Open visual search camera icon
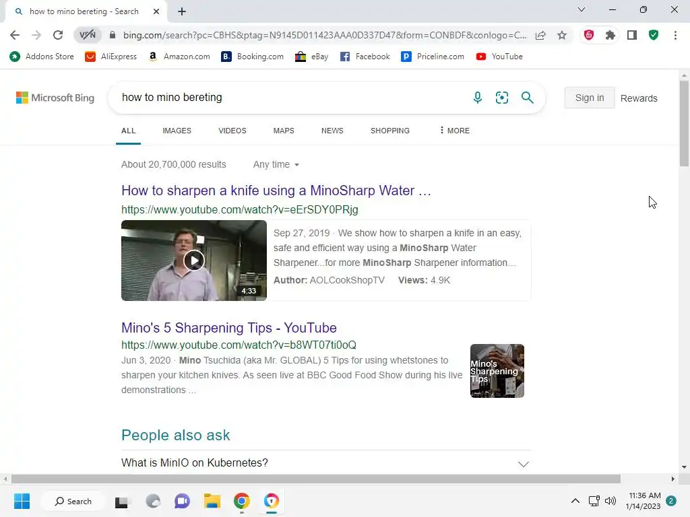690x517 pixels. coord(501,98)
